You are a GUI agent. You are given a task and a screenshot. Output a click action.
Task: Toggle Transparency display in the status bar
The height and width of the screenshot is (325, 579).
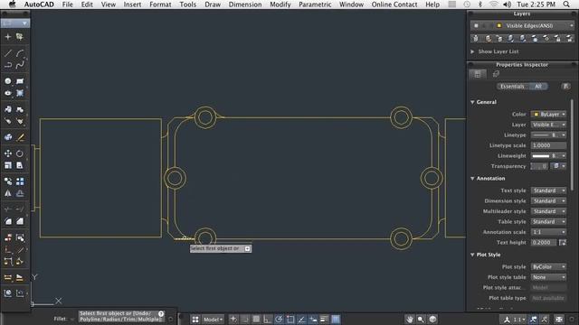(x=336, y=319)
